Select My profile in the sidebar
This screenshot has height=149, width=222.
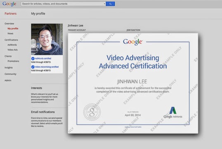pyautogui.click(x=13, y=29)
